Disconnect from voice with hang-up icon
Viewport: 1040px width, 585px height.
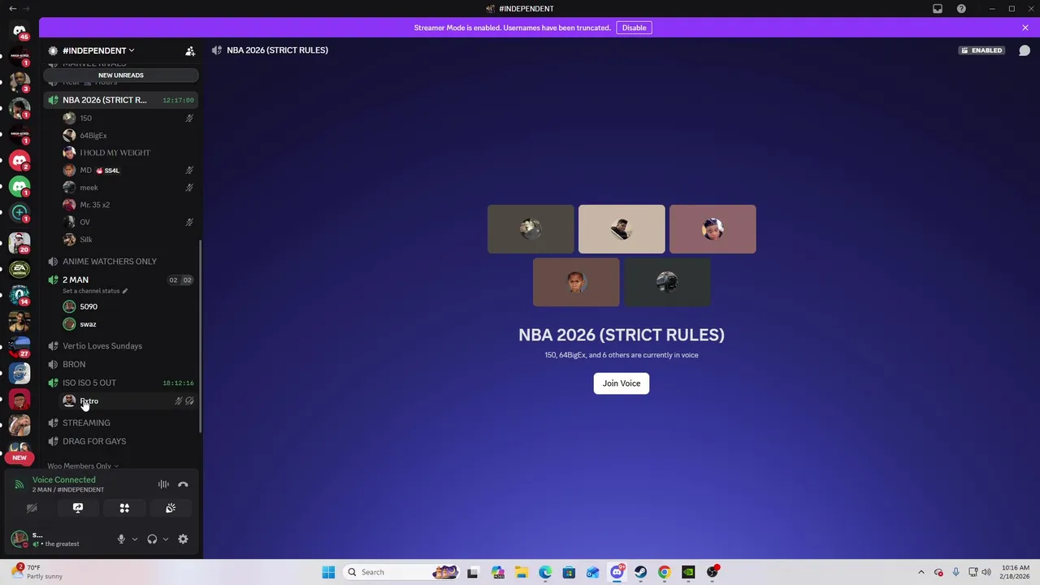(183, 484)
